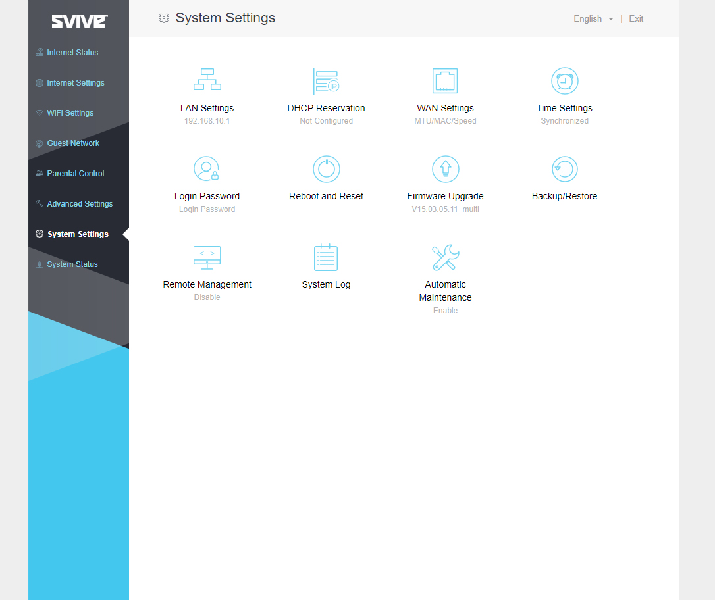Go to Internet Status menu item
Screen dimensions: 715x600
point(72,53)
